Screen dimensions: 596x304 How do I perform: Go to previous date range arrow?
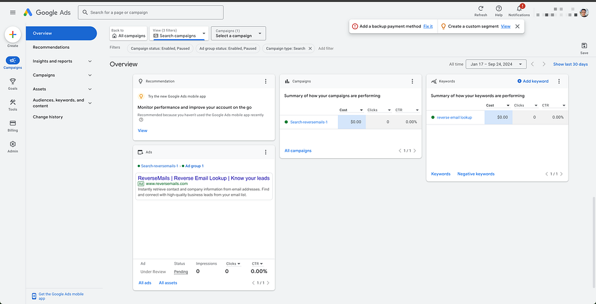point(532,64)
